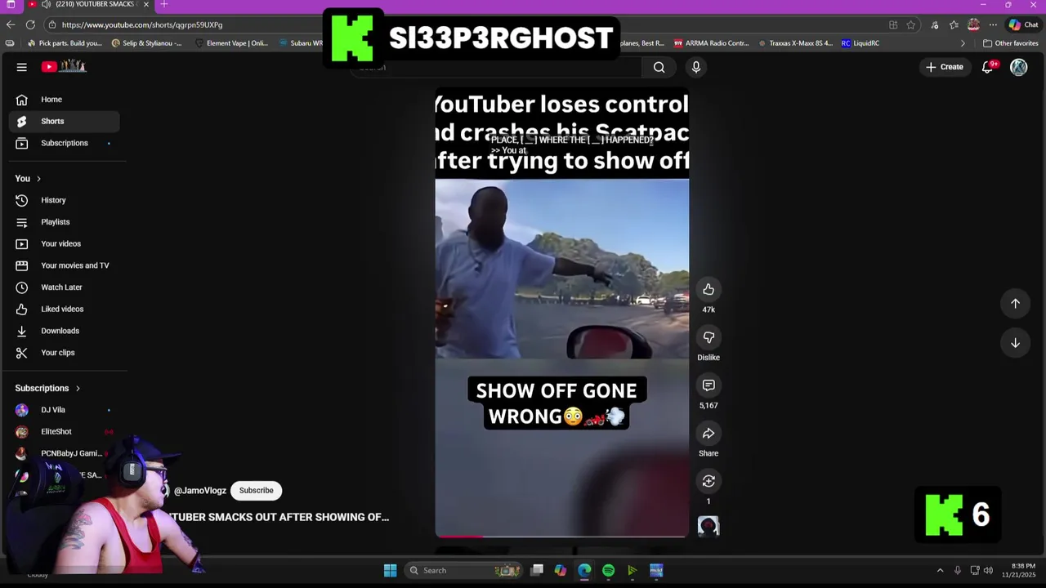Open Task View in the taskbar

click(537, 570)
